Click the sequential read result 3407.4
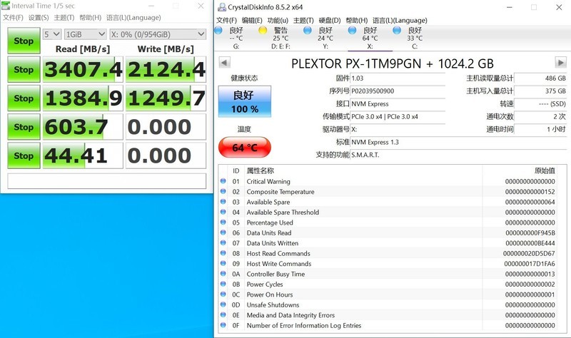This screenshot has height=338, width=571. click(x=83, y=69)
